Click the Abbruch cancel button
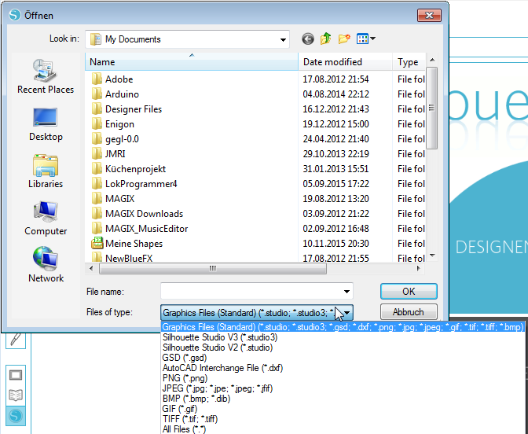The width and height of the screenshot is (528, 434). (409, 312)
